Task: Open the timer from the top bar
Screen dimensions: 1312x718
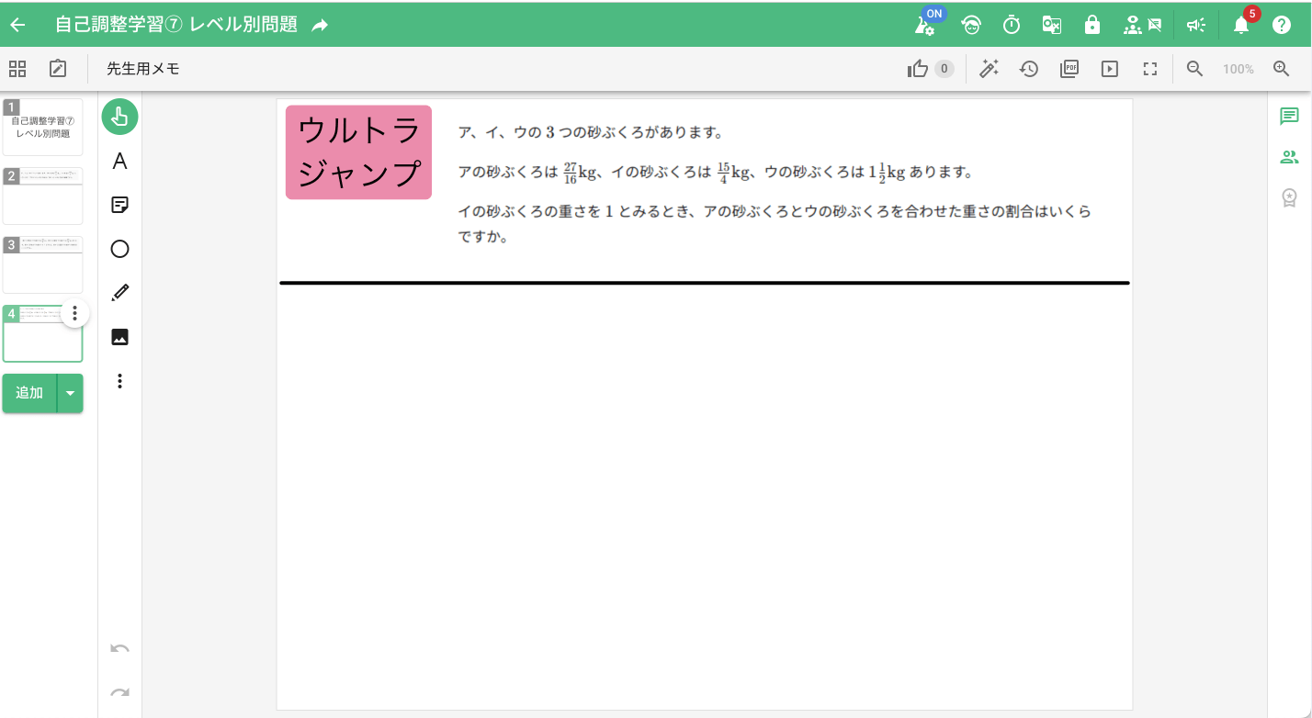Action: click(1012, 26)
